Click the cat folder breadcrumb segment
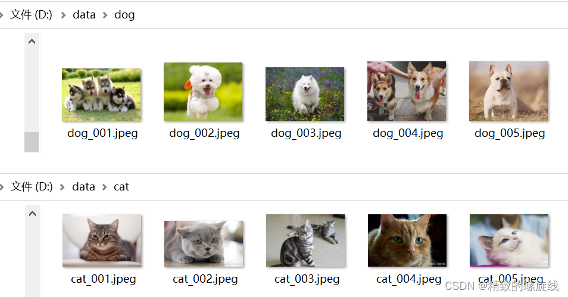The height and width of the screenshot is (297, 568). [x=121, y=187]
